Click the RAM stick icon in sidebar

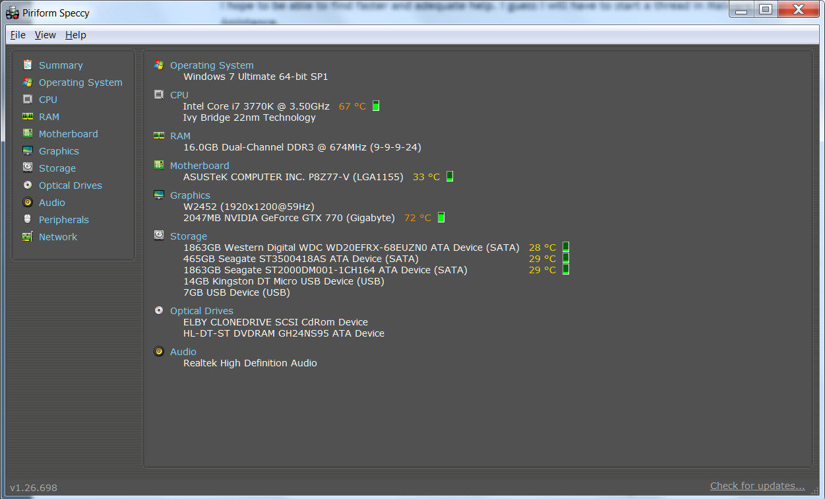tap(27, 116)
